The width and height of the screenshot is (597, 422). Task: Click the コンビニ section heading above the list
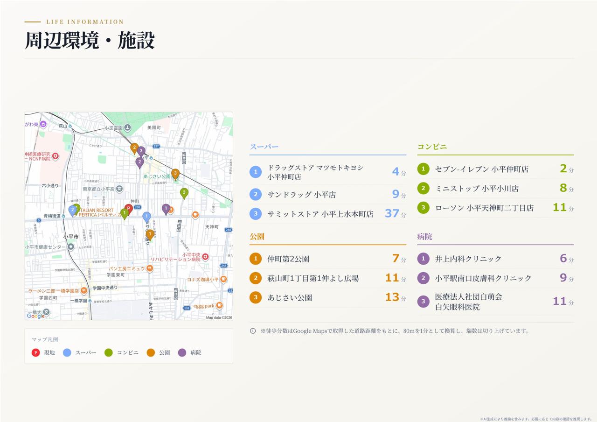[x=432, y=147]
